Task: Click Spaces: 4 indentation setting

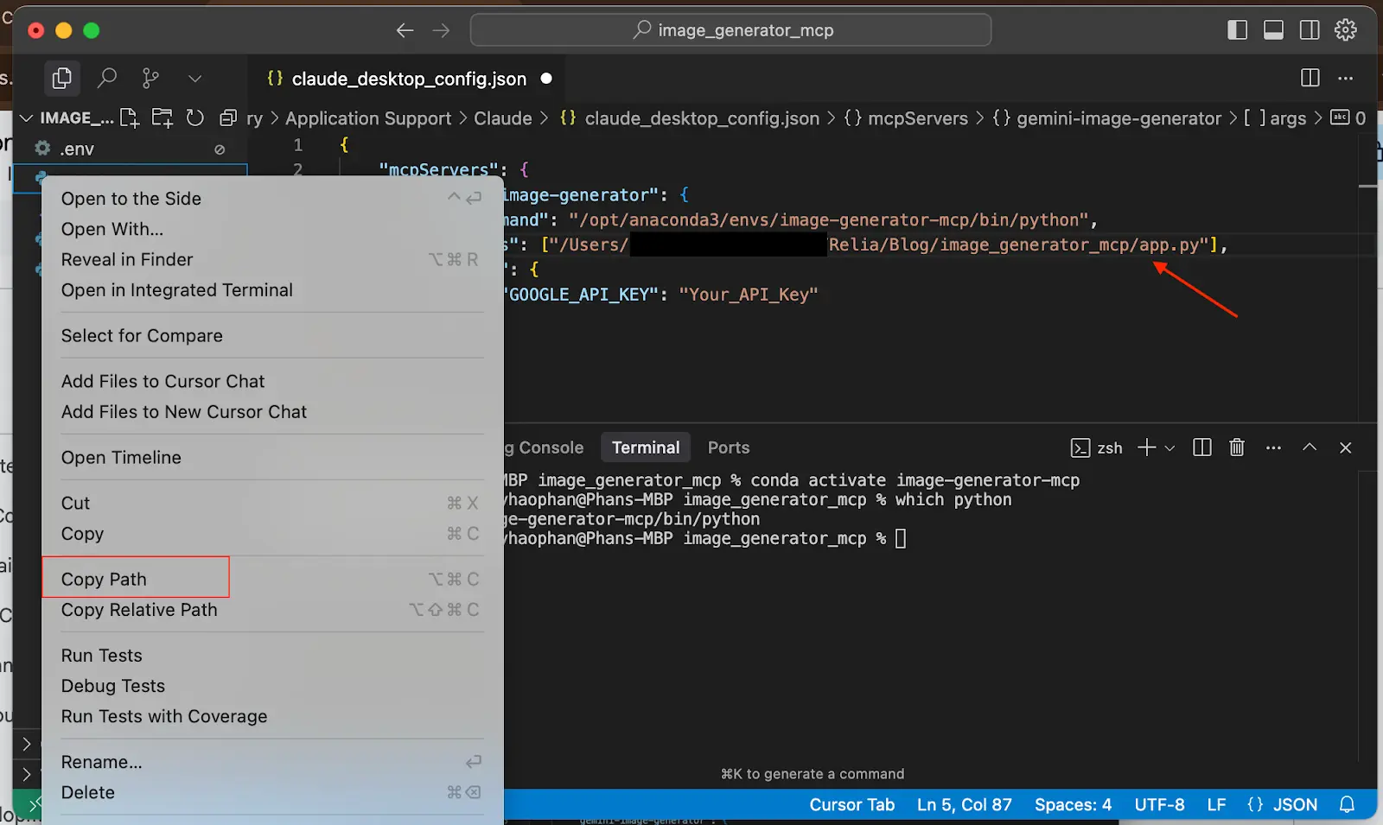Action: (x=1073, y=805)
